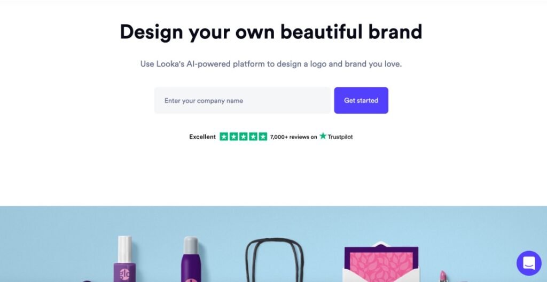Click the pink lipstick image
The height and width of the screenshot is (282, 547).
443,276
